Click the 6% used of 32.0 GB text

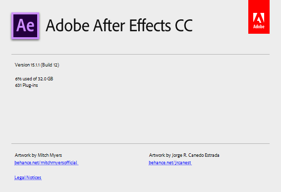tap(34, 79)
